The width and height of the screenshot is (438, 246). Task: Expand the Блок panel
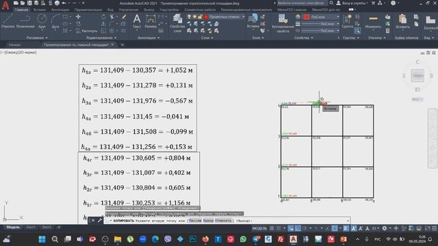pyautogui.click(x=258, y=38)
